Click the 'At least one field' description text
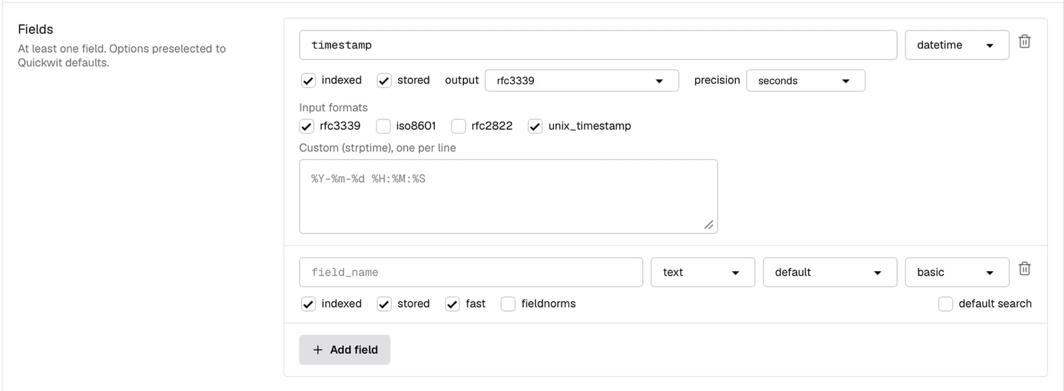This screenshot has height=391, width=1064. coord(122,56)
